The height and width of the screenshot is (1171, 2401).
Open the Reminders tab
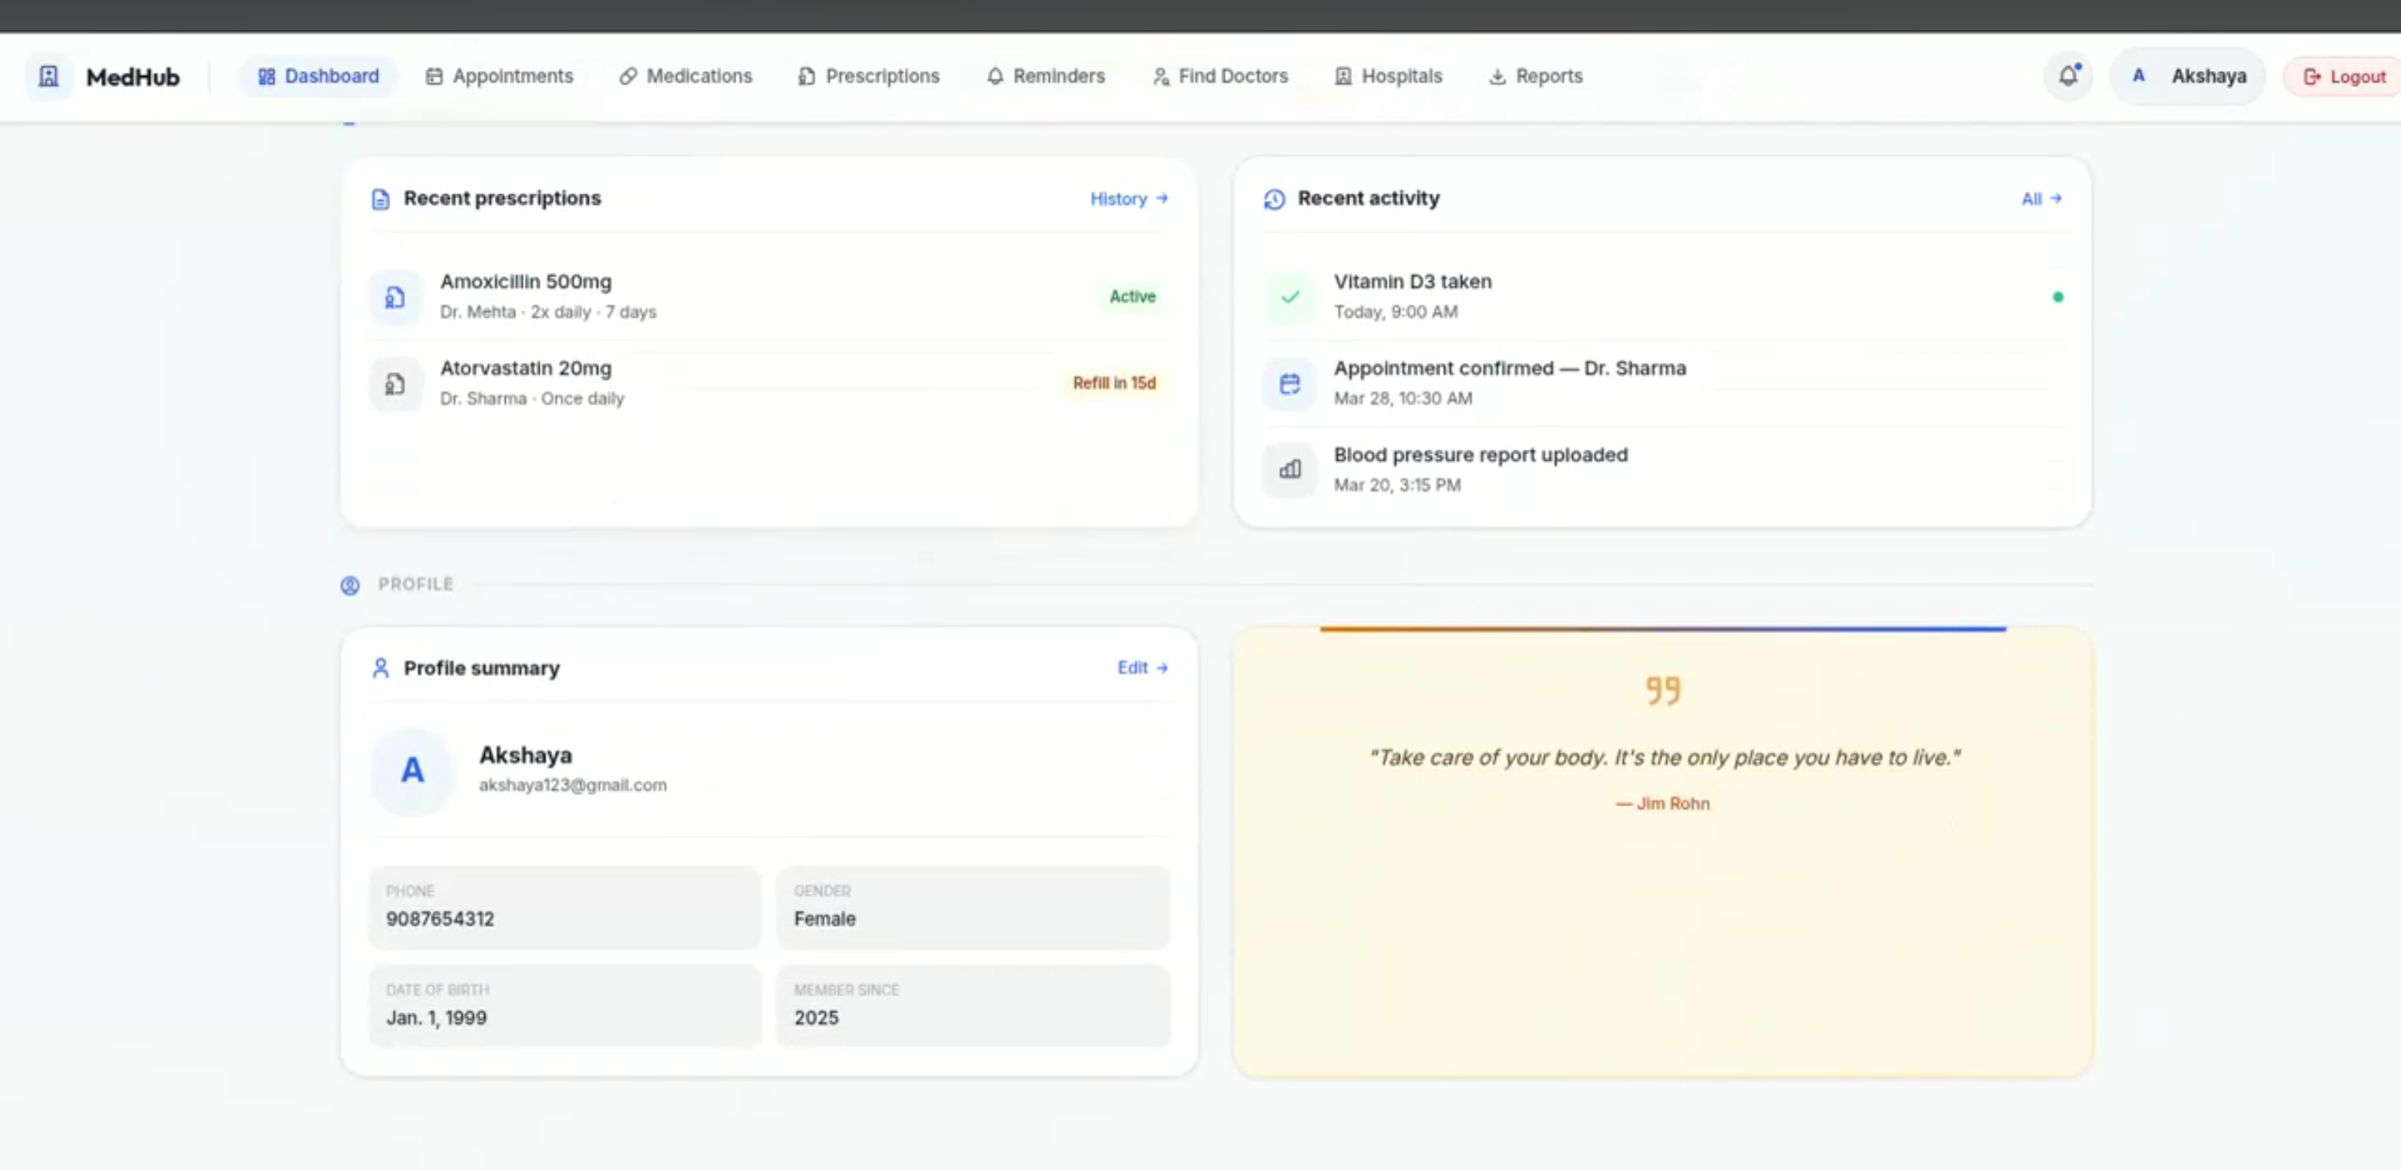pos(1045,77)
